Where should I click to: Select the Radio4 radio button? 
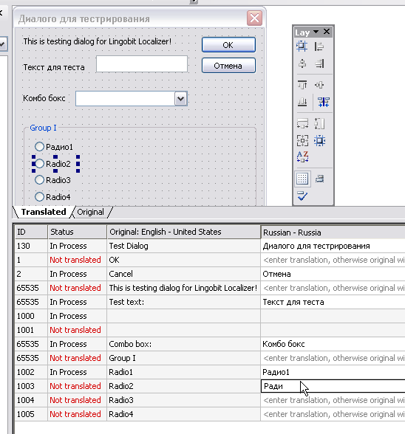pyautogui.click(x=39, y=197)
